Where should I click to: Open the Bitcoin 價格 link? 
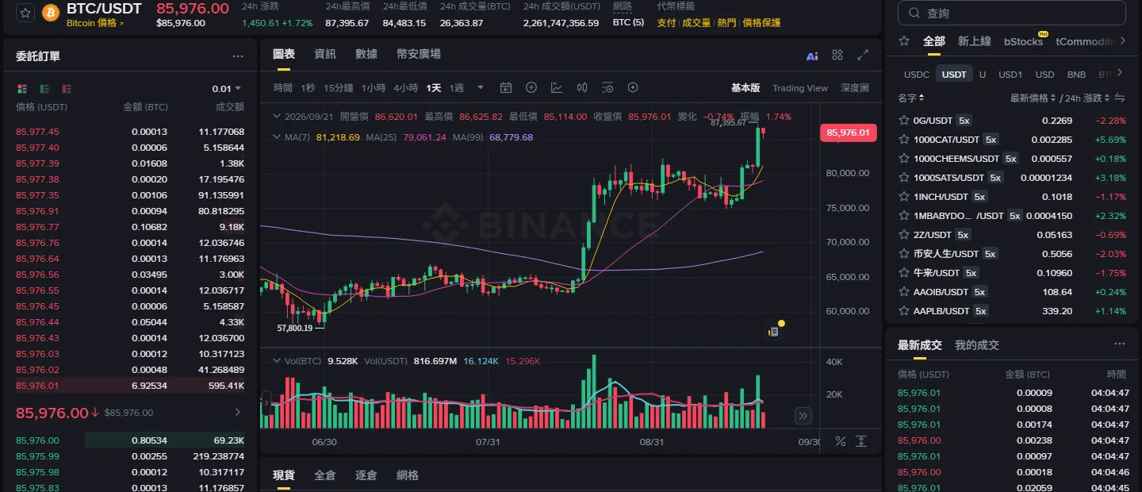[95, 23]
